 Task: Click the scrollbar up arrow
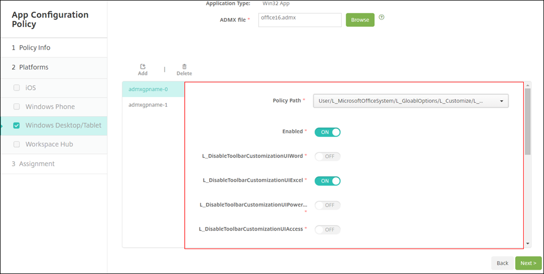pos(528,85)
